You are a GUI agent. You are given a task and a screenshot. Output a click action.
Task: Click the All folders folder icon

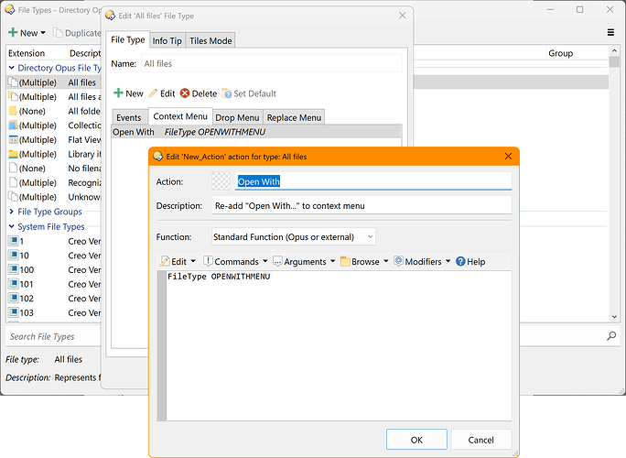pyautogui.click(x=13, y=111)
